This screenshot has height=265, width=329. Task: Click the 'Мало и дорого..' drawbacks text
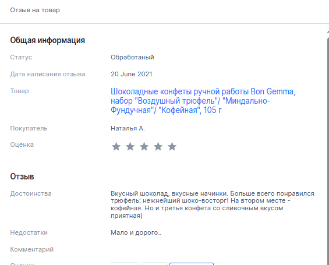(x=136, y=232)
